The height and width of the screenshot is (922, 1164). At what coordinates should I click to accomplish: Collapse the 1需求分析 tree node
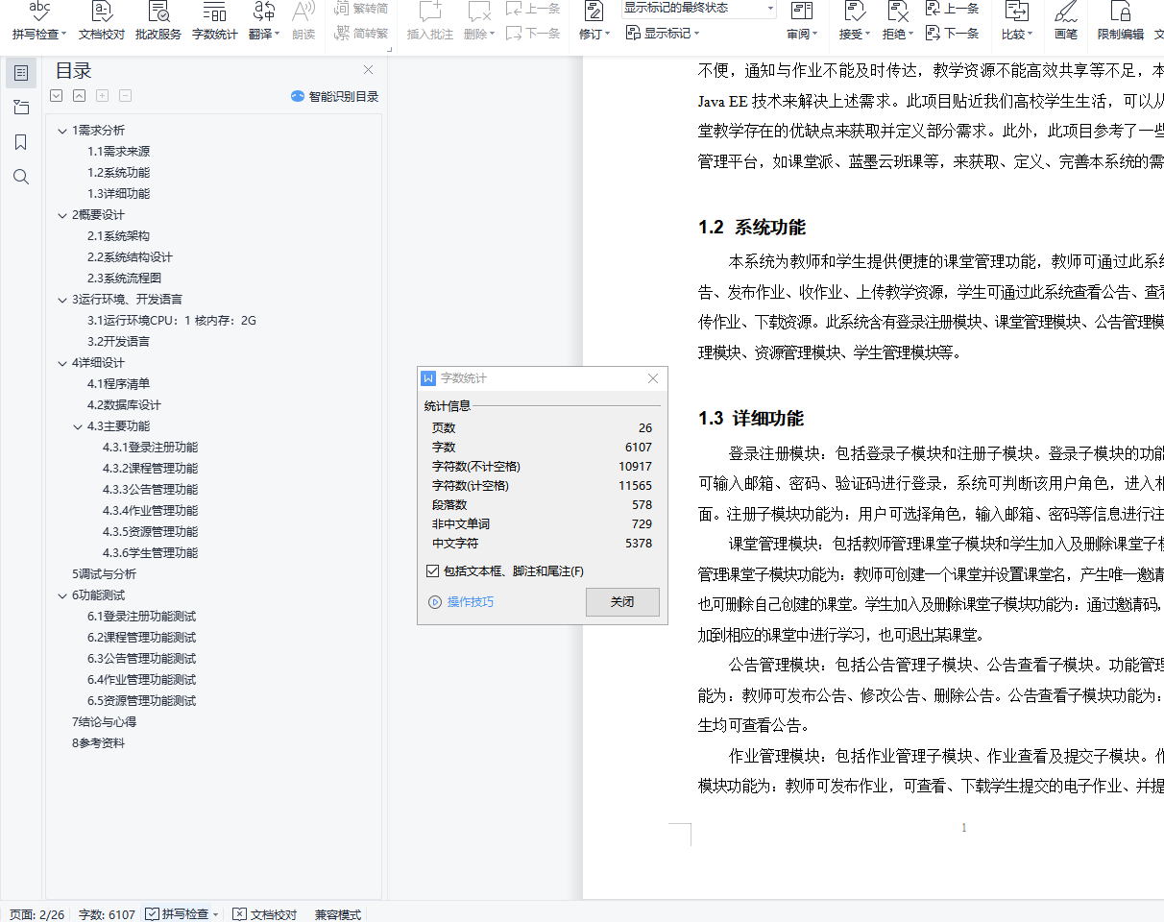point(63,131)
